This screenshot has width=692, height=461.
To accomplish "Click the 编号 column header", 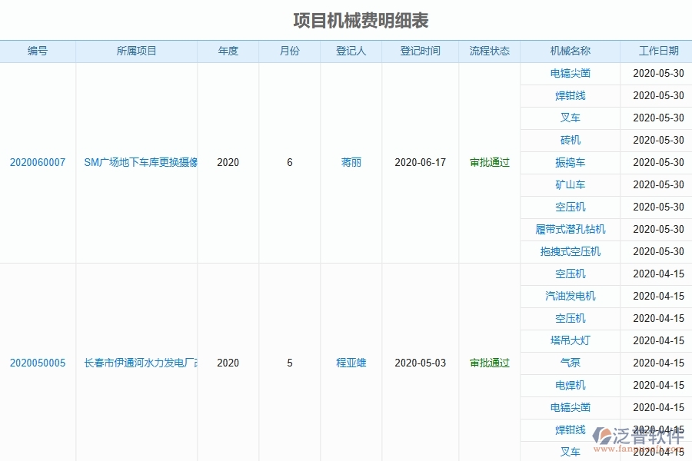I will [x=37, y=51].
